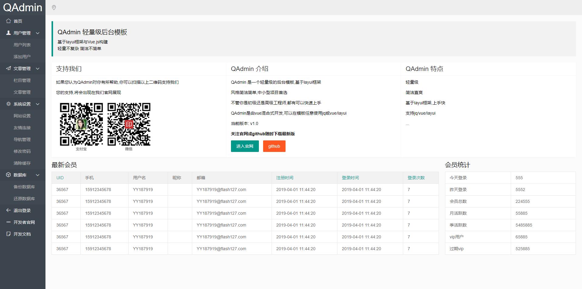
Task: Open the 文章管理 submenu item
Action: click(x=22, y=92)
